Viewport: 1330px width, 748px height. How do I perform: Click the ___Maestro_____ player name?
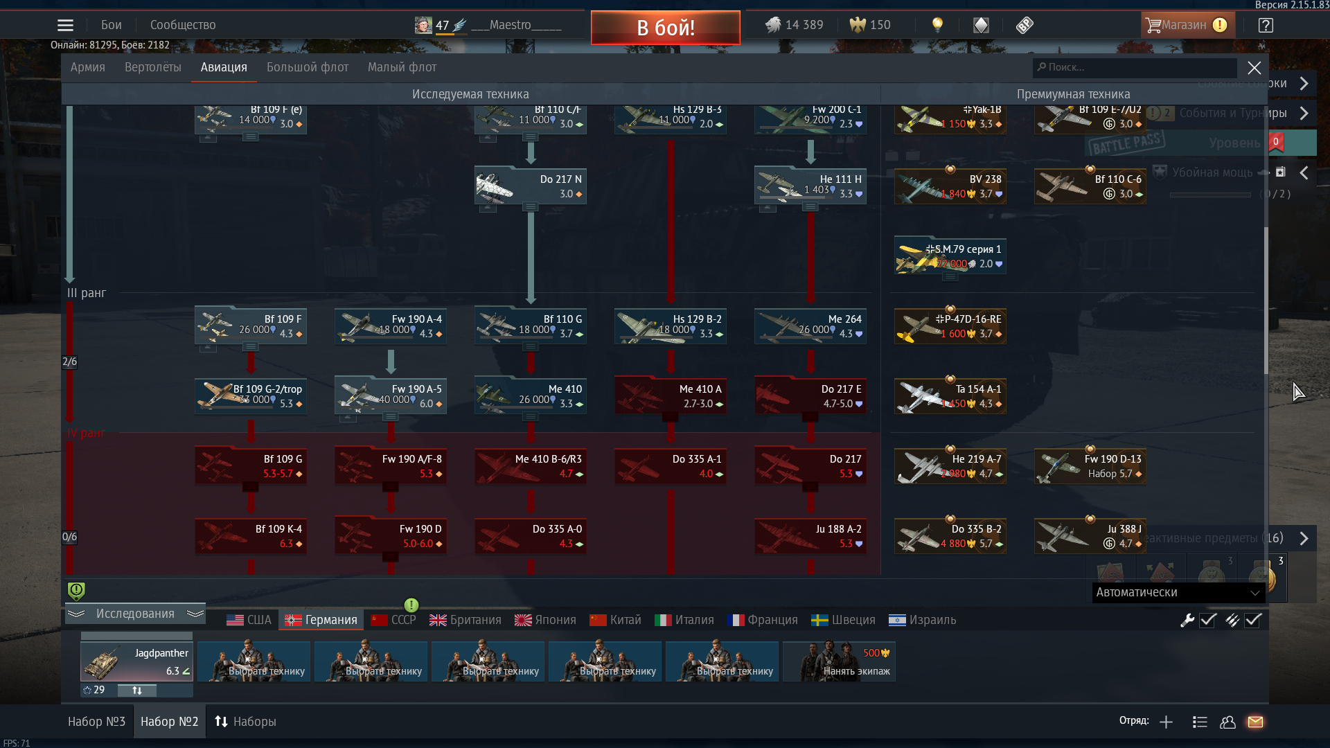point(517,25)
